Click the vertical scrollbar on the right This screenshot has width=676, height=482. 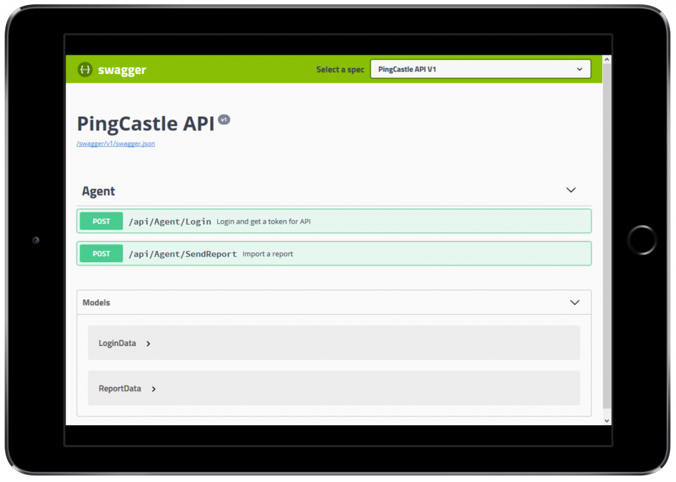[607, 238]
